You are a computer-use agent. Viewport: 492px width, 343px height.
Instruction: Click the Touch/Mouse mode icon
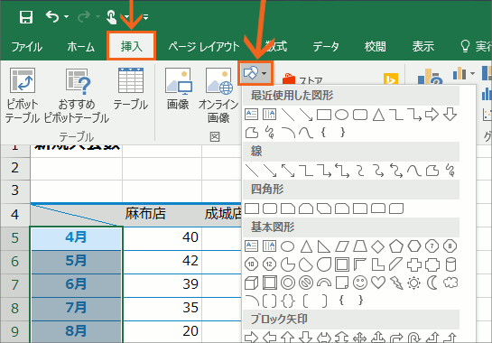112,17
